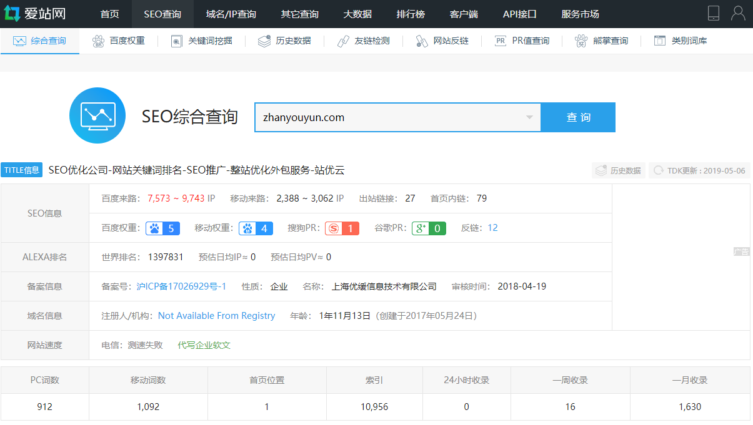Open the SEO查询 menu
The width and height of the screenshot is (753, 425).
[162, 14]
